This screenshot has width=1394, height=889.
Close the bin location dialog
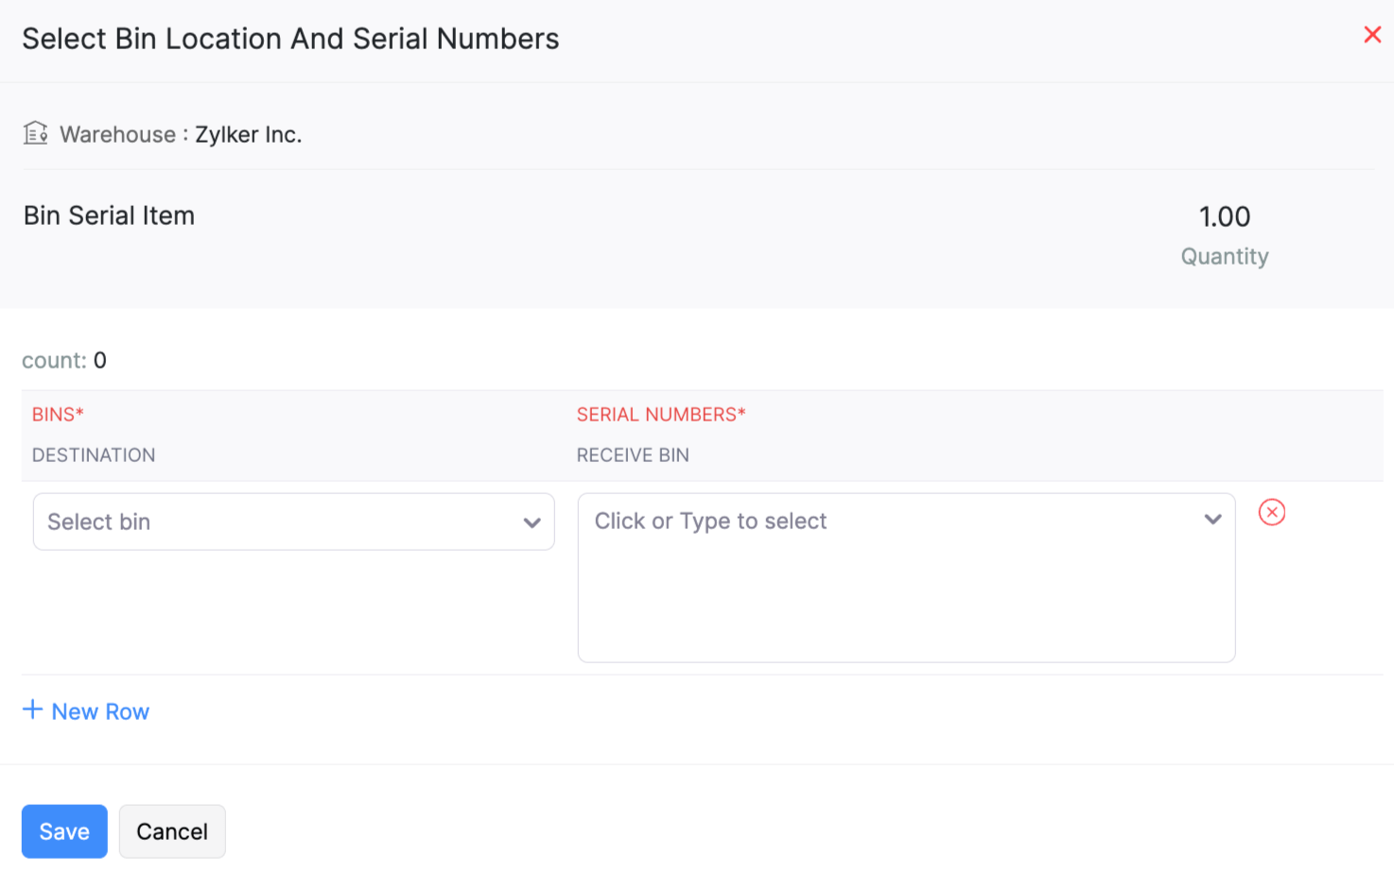point(1372,35)
